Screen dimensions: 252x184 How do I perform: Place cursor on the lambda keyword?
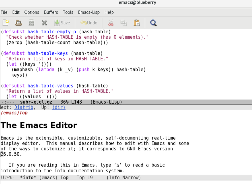pyautogui.click(x=46, y=70)
